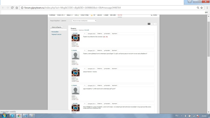Click the magnifier icon in message search

click(96, 21)
